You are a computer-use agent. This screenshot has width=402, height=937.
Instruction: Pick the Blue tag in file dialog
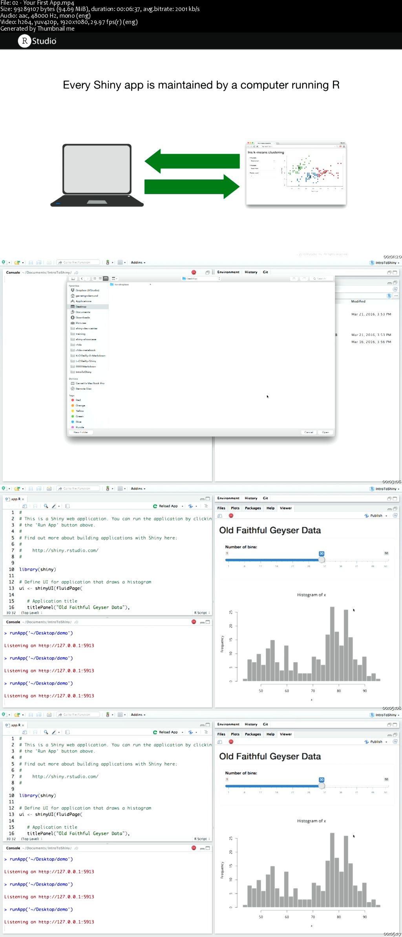(79, 422)
